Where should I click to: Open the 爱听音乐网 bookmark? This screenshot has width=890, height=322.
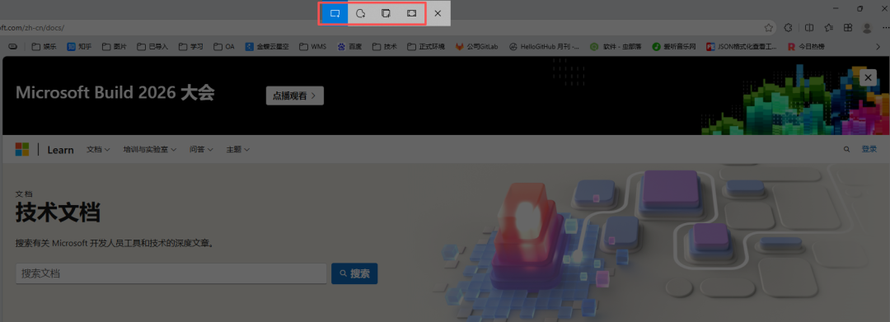click(x=674, y=46)
